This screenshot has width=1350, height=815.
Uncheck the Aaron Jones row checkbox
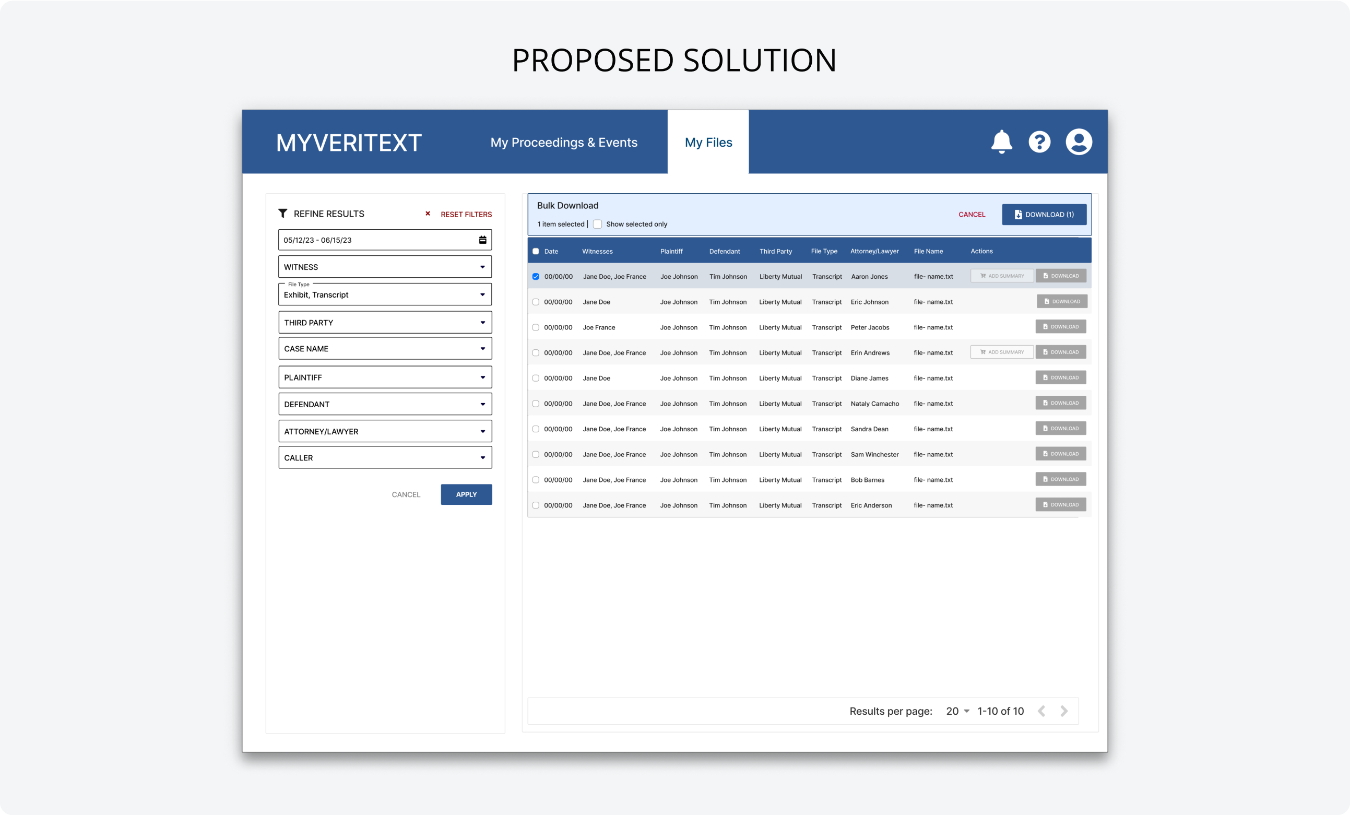coord(536,277)
